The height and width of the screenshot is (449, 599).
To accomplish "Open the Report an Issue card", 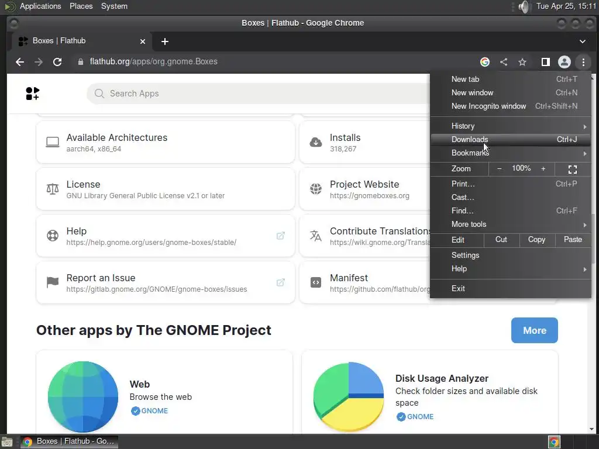I will 166,282.
